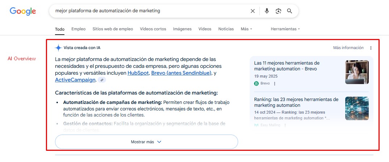The width and height of the screenshot is (389, 162).
Task: Click the Brevo source name text
Action: coord(265,84)
